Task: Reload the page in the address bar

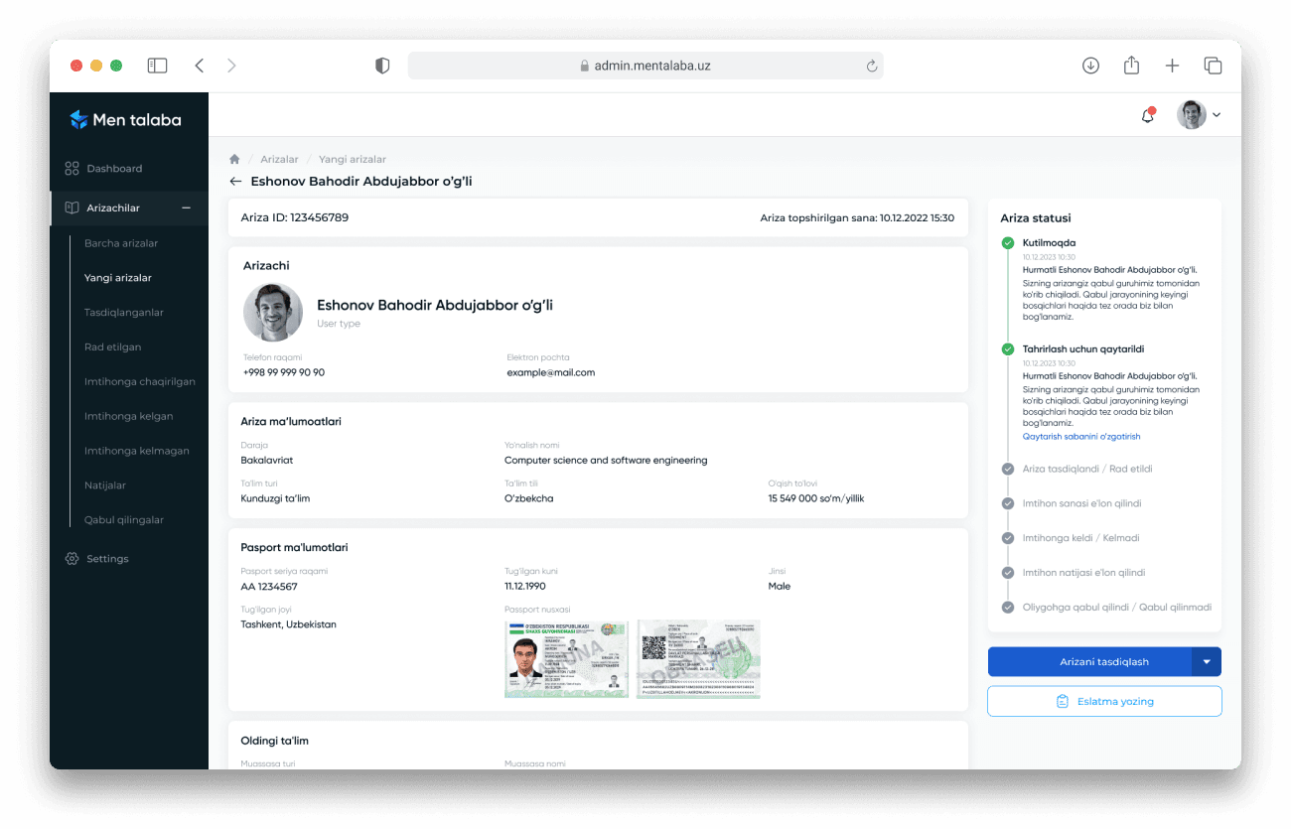Action: pyautogui.click(x=871, y=67)
